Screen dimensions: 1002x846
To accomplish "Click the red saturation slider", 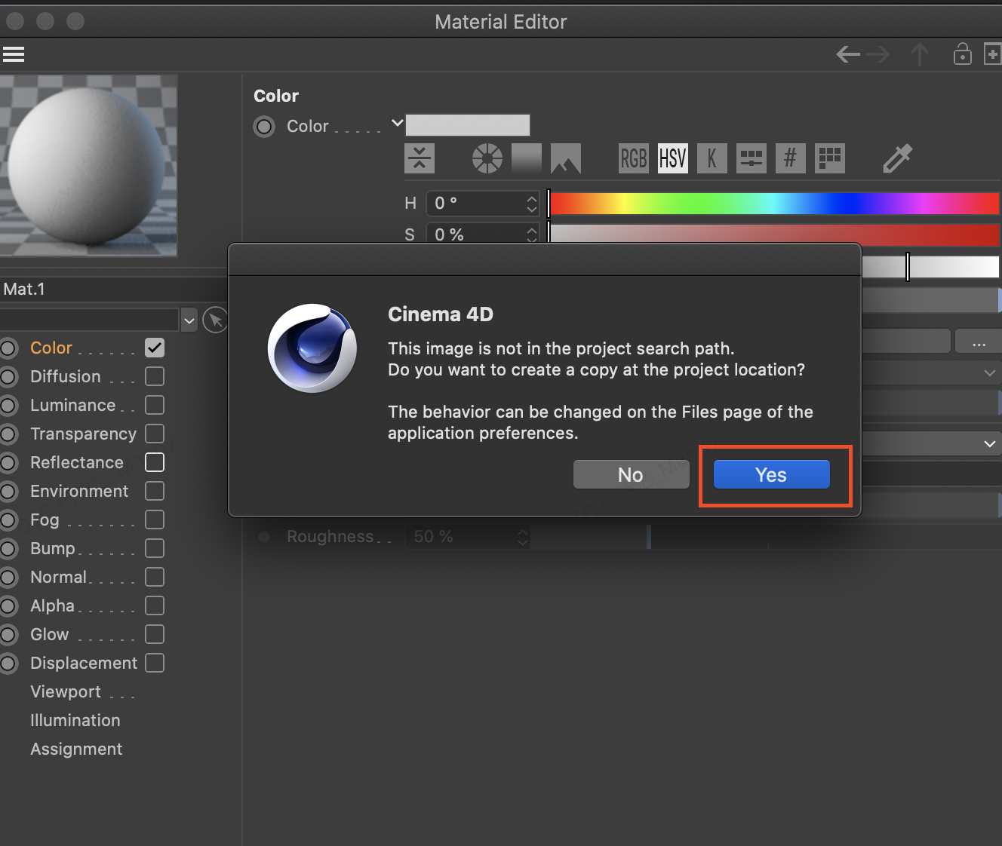I will point(774,233).
